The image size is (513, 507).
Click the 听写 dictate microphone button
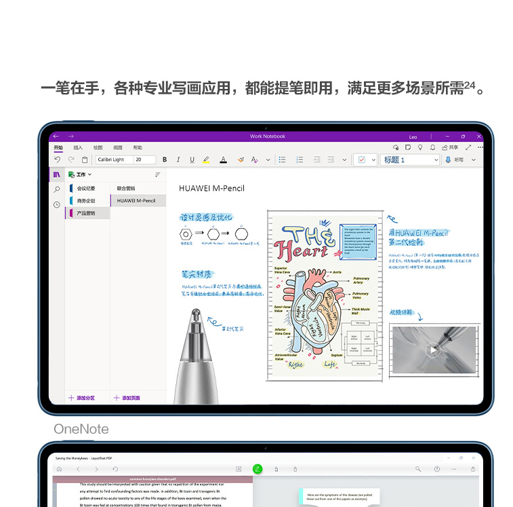455,159
